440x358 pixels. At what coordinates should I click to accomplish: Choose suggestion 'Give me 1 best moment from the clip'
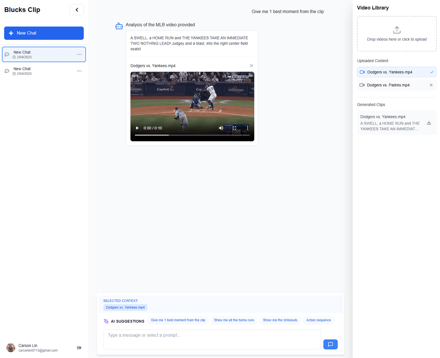pyautogui.click(x=178, y=320)
